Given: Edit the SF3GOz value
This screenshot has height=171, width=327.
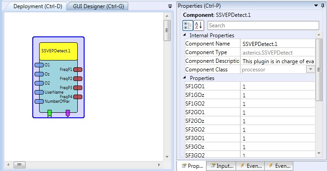Looking at the screenshot, I should [x=278, y=147].
